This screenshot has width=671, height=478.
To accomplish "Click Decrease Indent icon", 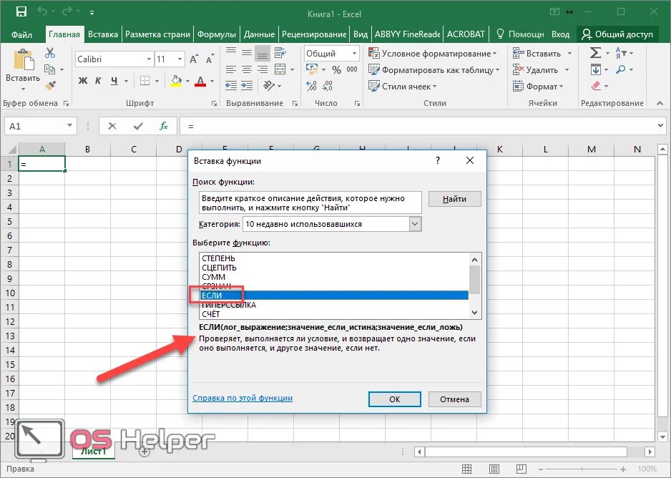I will tap(230, 86).
